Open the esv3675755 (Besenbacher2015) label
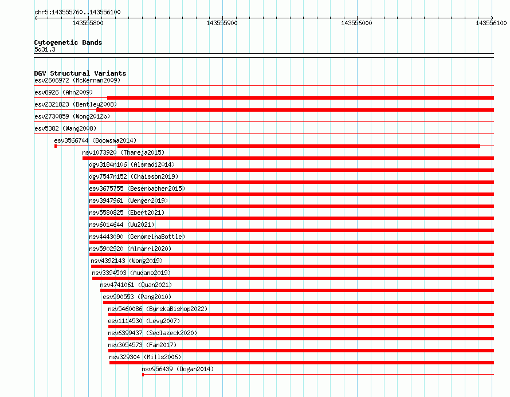 pyautogui.click(x=137, y=188)
